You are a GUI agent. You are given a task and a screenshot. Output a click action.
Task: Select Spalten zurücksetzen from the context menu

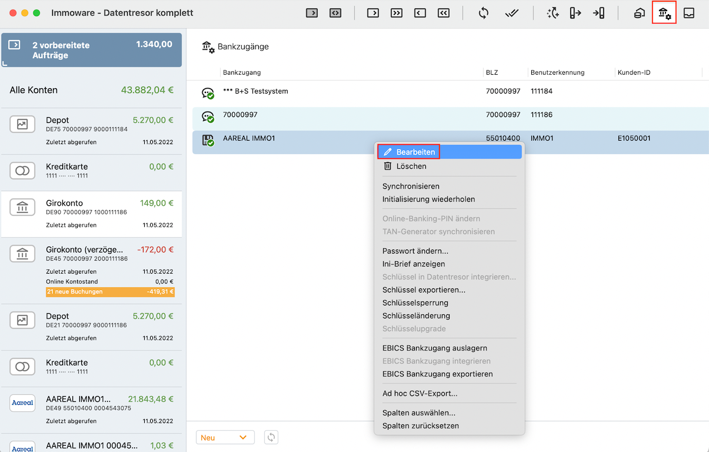click(x=448, y=426)
